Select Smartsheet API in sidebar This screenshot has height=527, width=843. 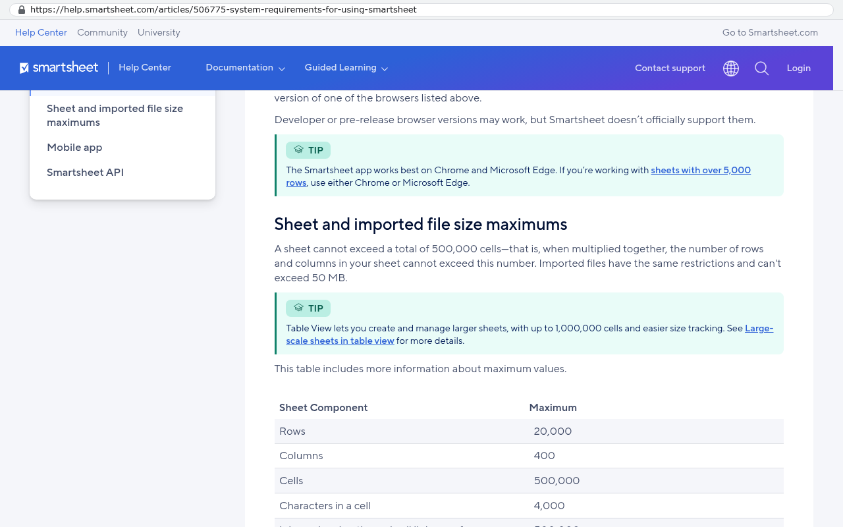click(x=85, y=173)
